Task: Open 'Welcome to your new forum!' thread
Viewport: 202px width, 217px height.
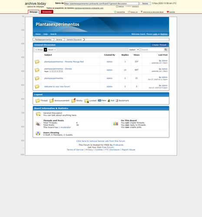Action: tap(57, 86)
